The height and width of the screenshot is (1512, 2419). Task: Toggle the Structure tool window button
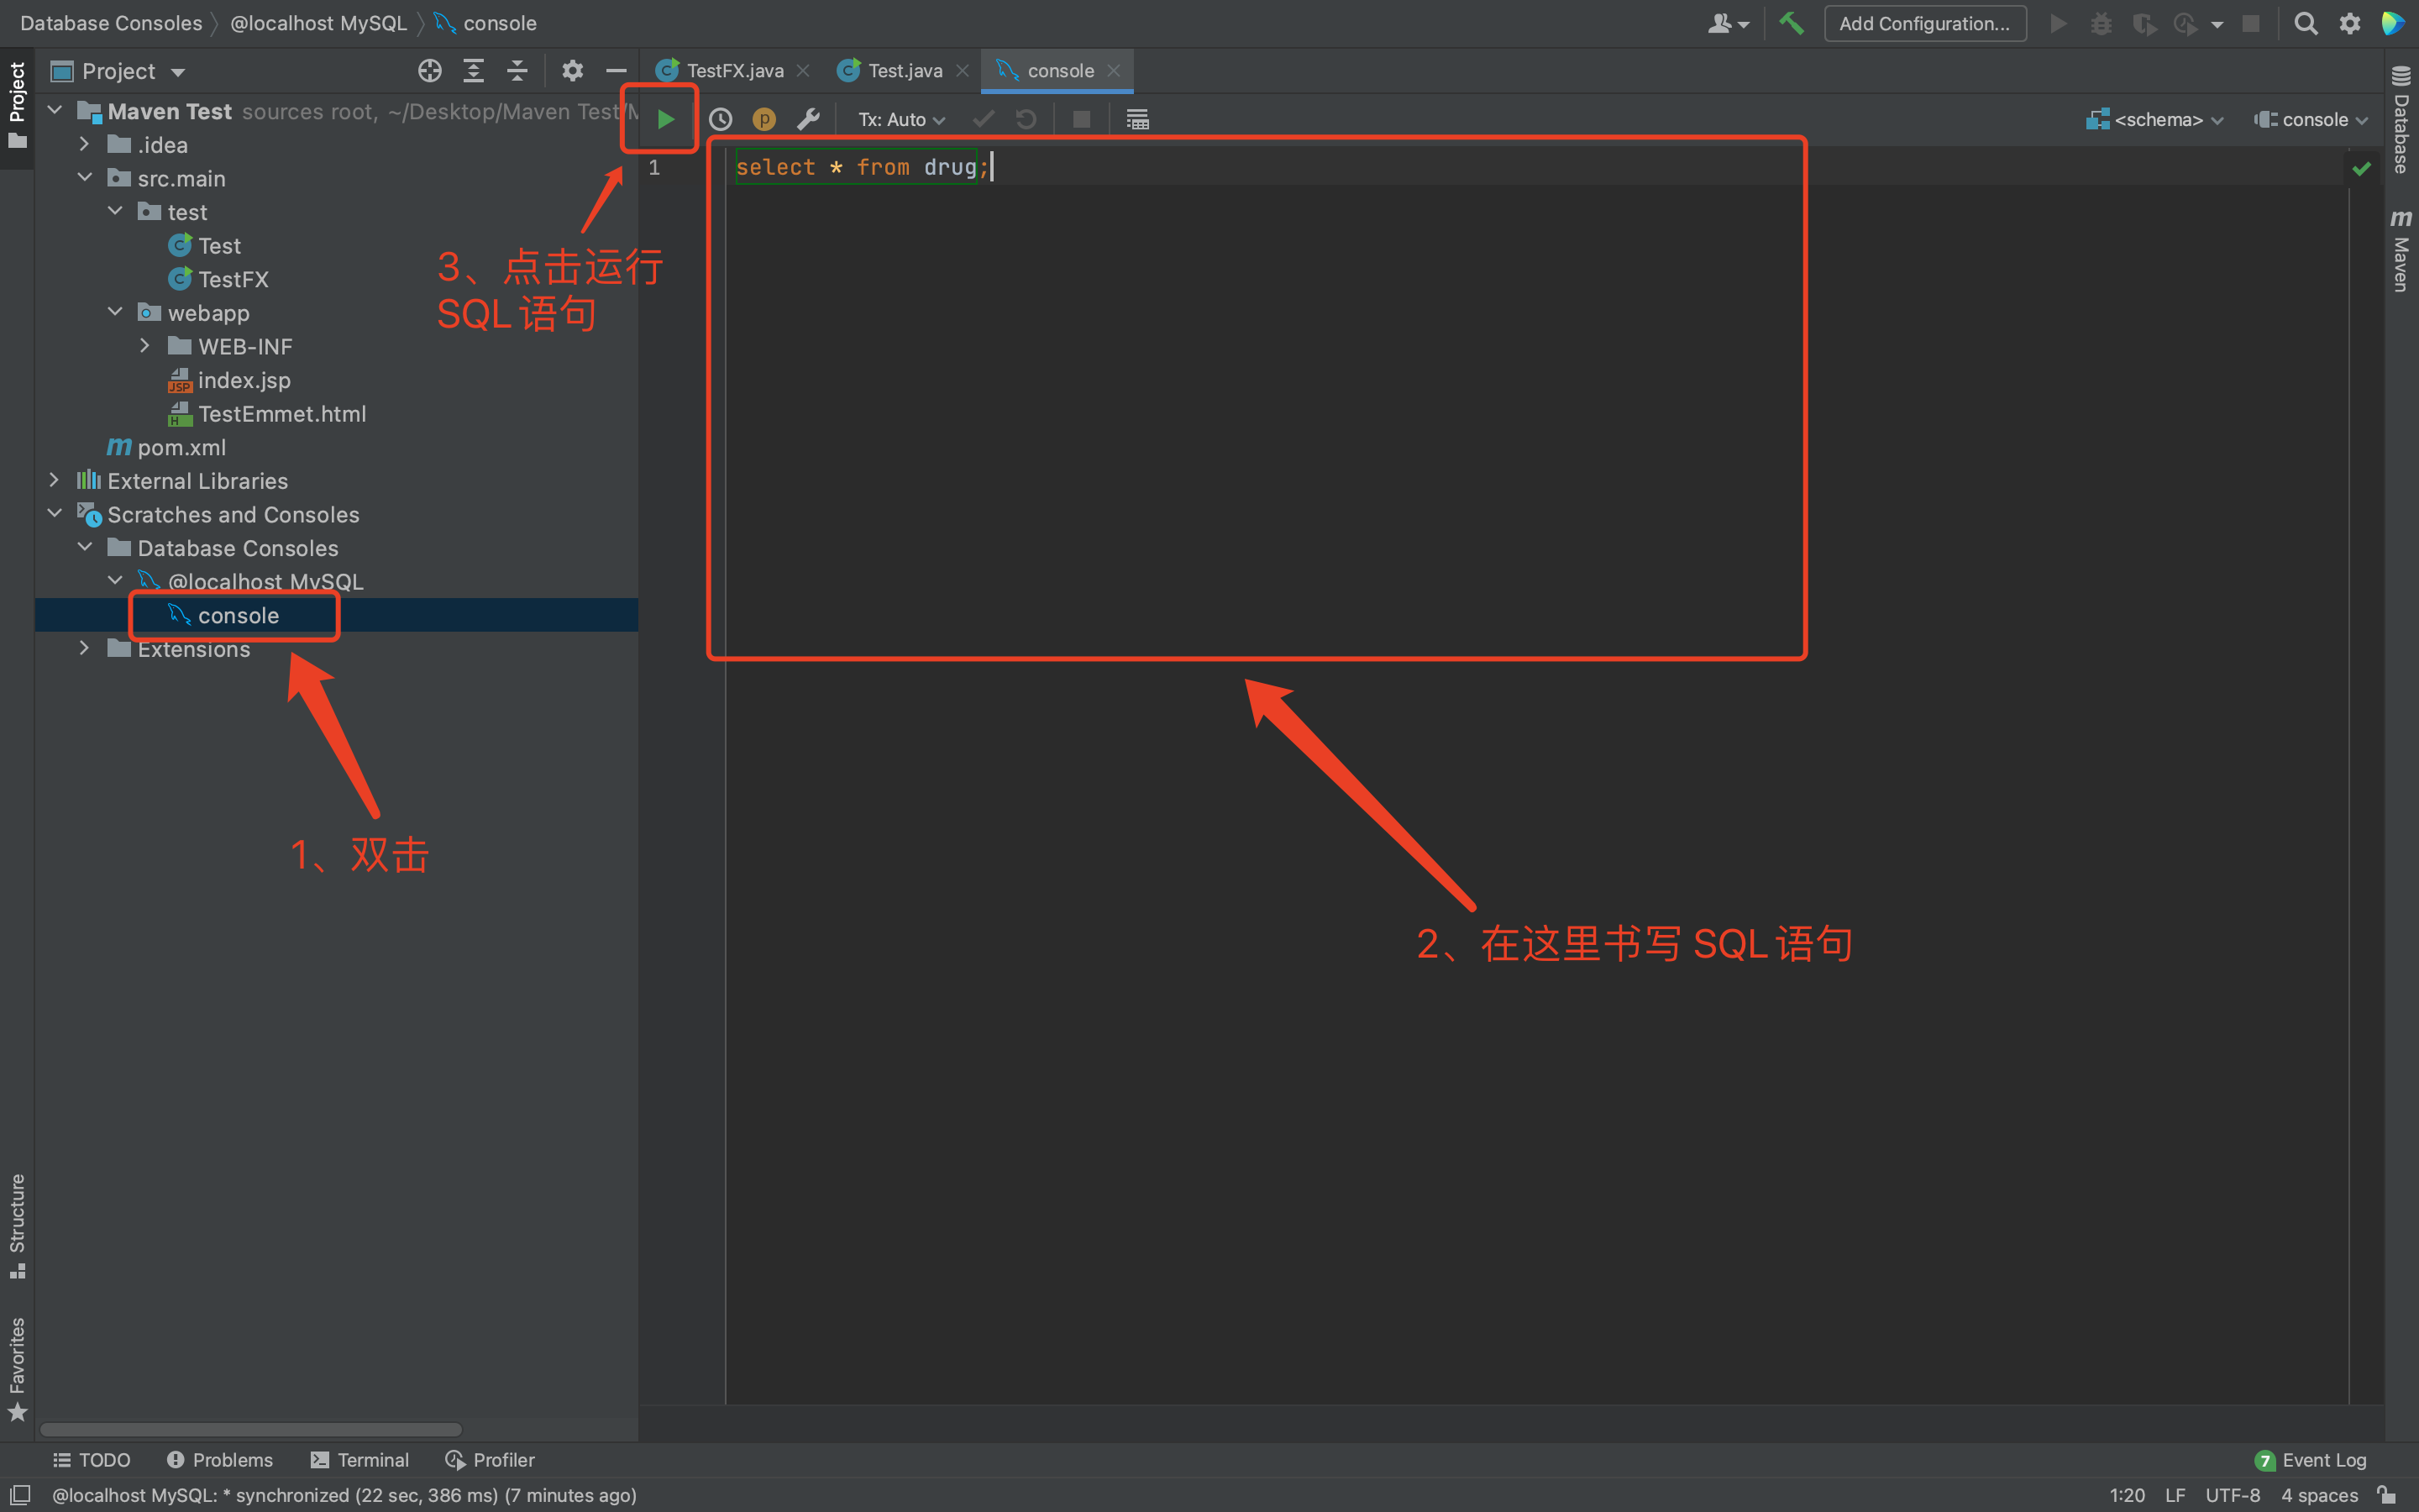tap(17, 1226)
